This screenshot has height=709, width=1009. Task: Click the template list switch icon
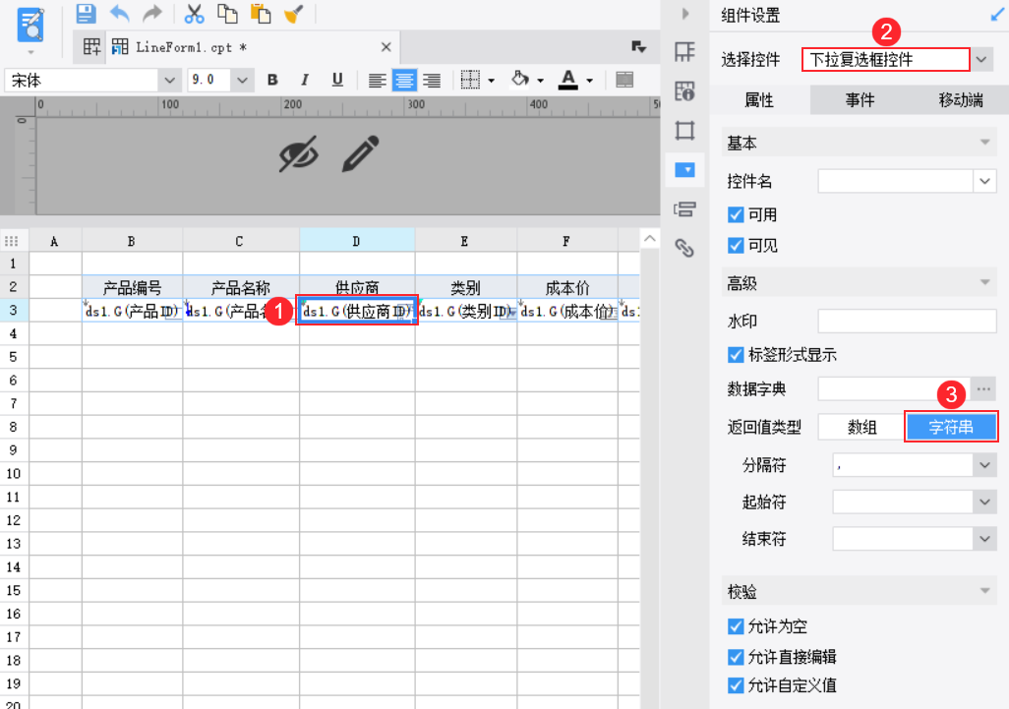(x=638, y=46)
